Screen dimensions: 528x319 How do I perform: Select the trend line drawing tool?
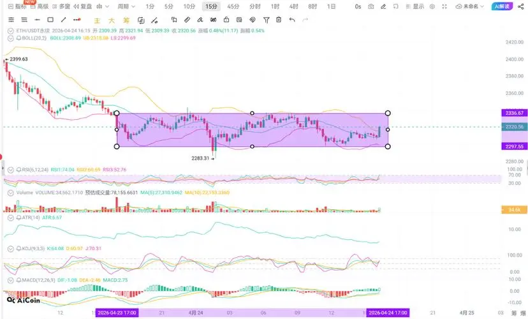click(x=63, y=20)
